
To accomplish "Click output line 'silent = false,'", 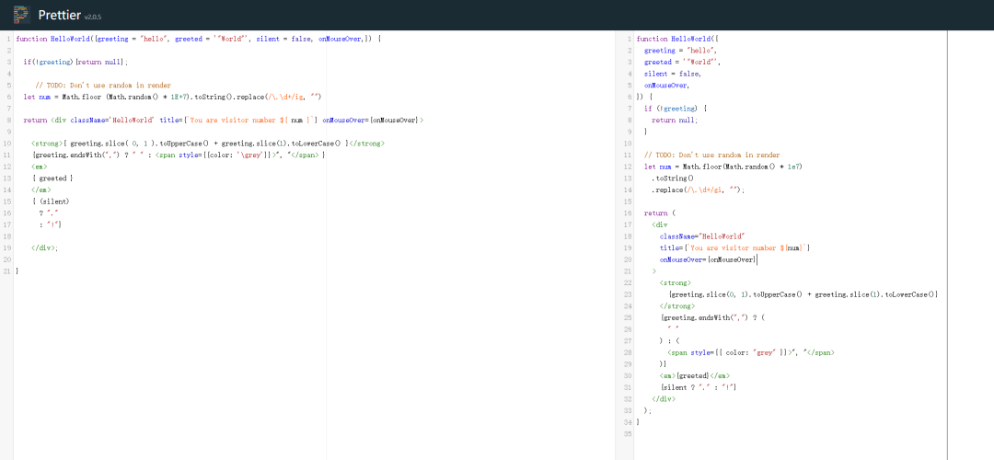I will (x=673, y=74).
